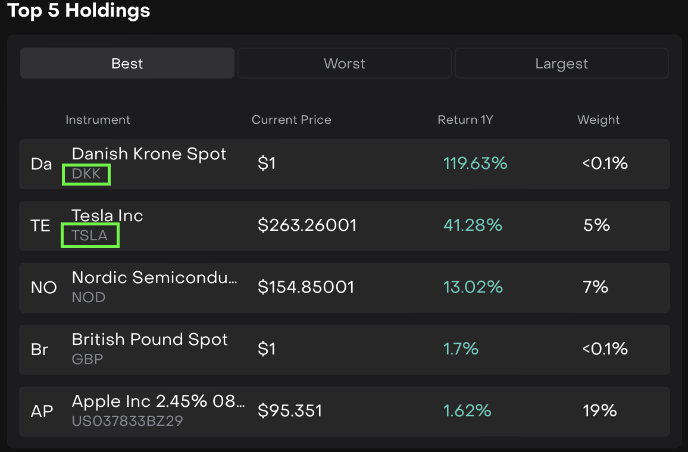This screenshot has width=688, height=452.
Task: Switch to the Worst holdings tab
Action: pos(344,64)
